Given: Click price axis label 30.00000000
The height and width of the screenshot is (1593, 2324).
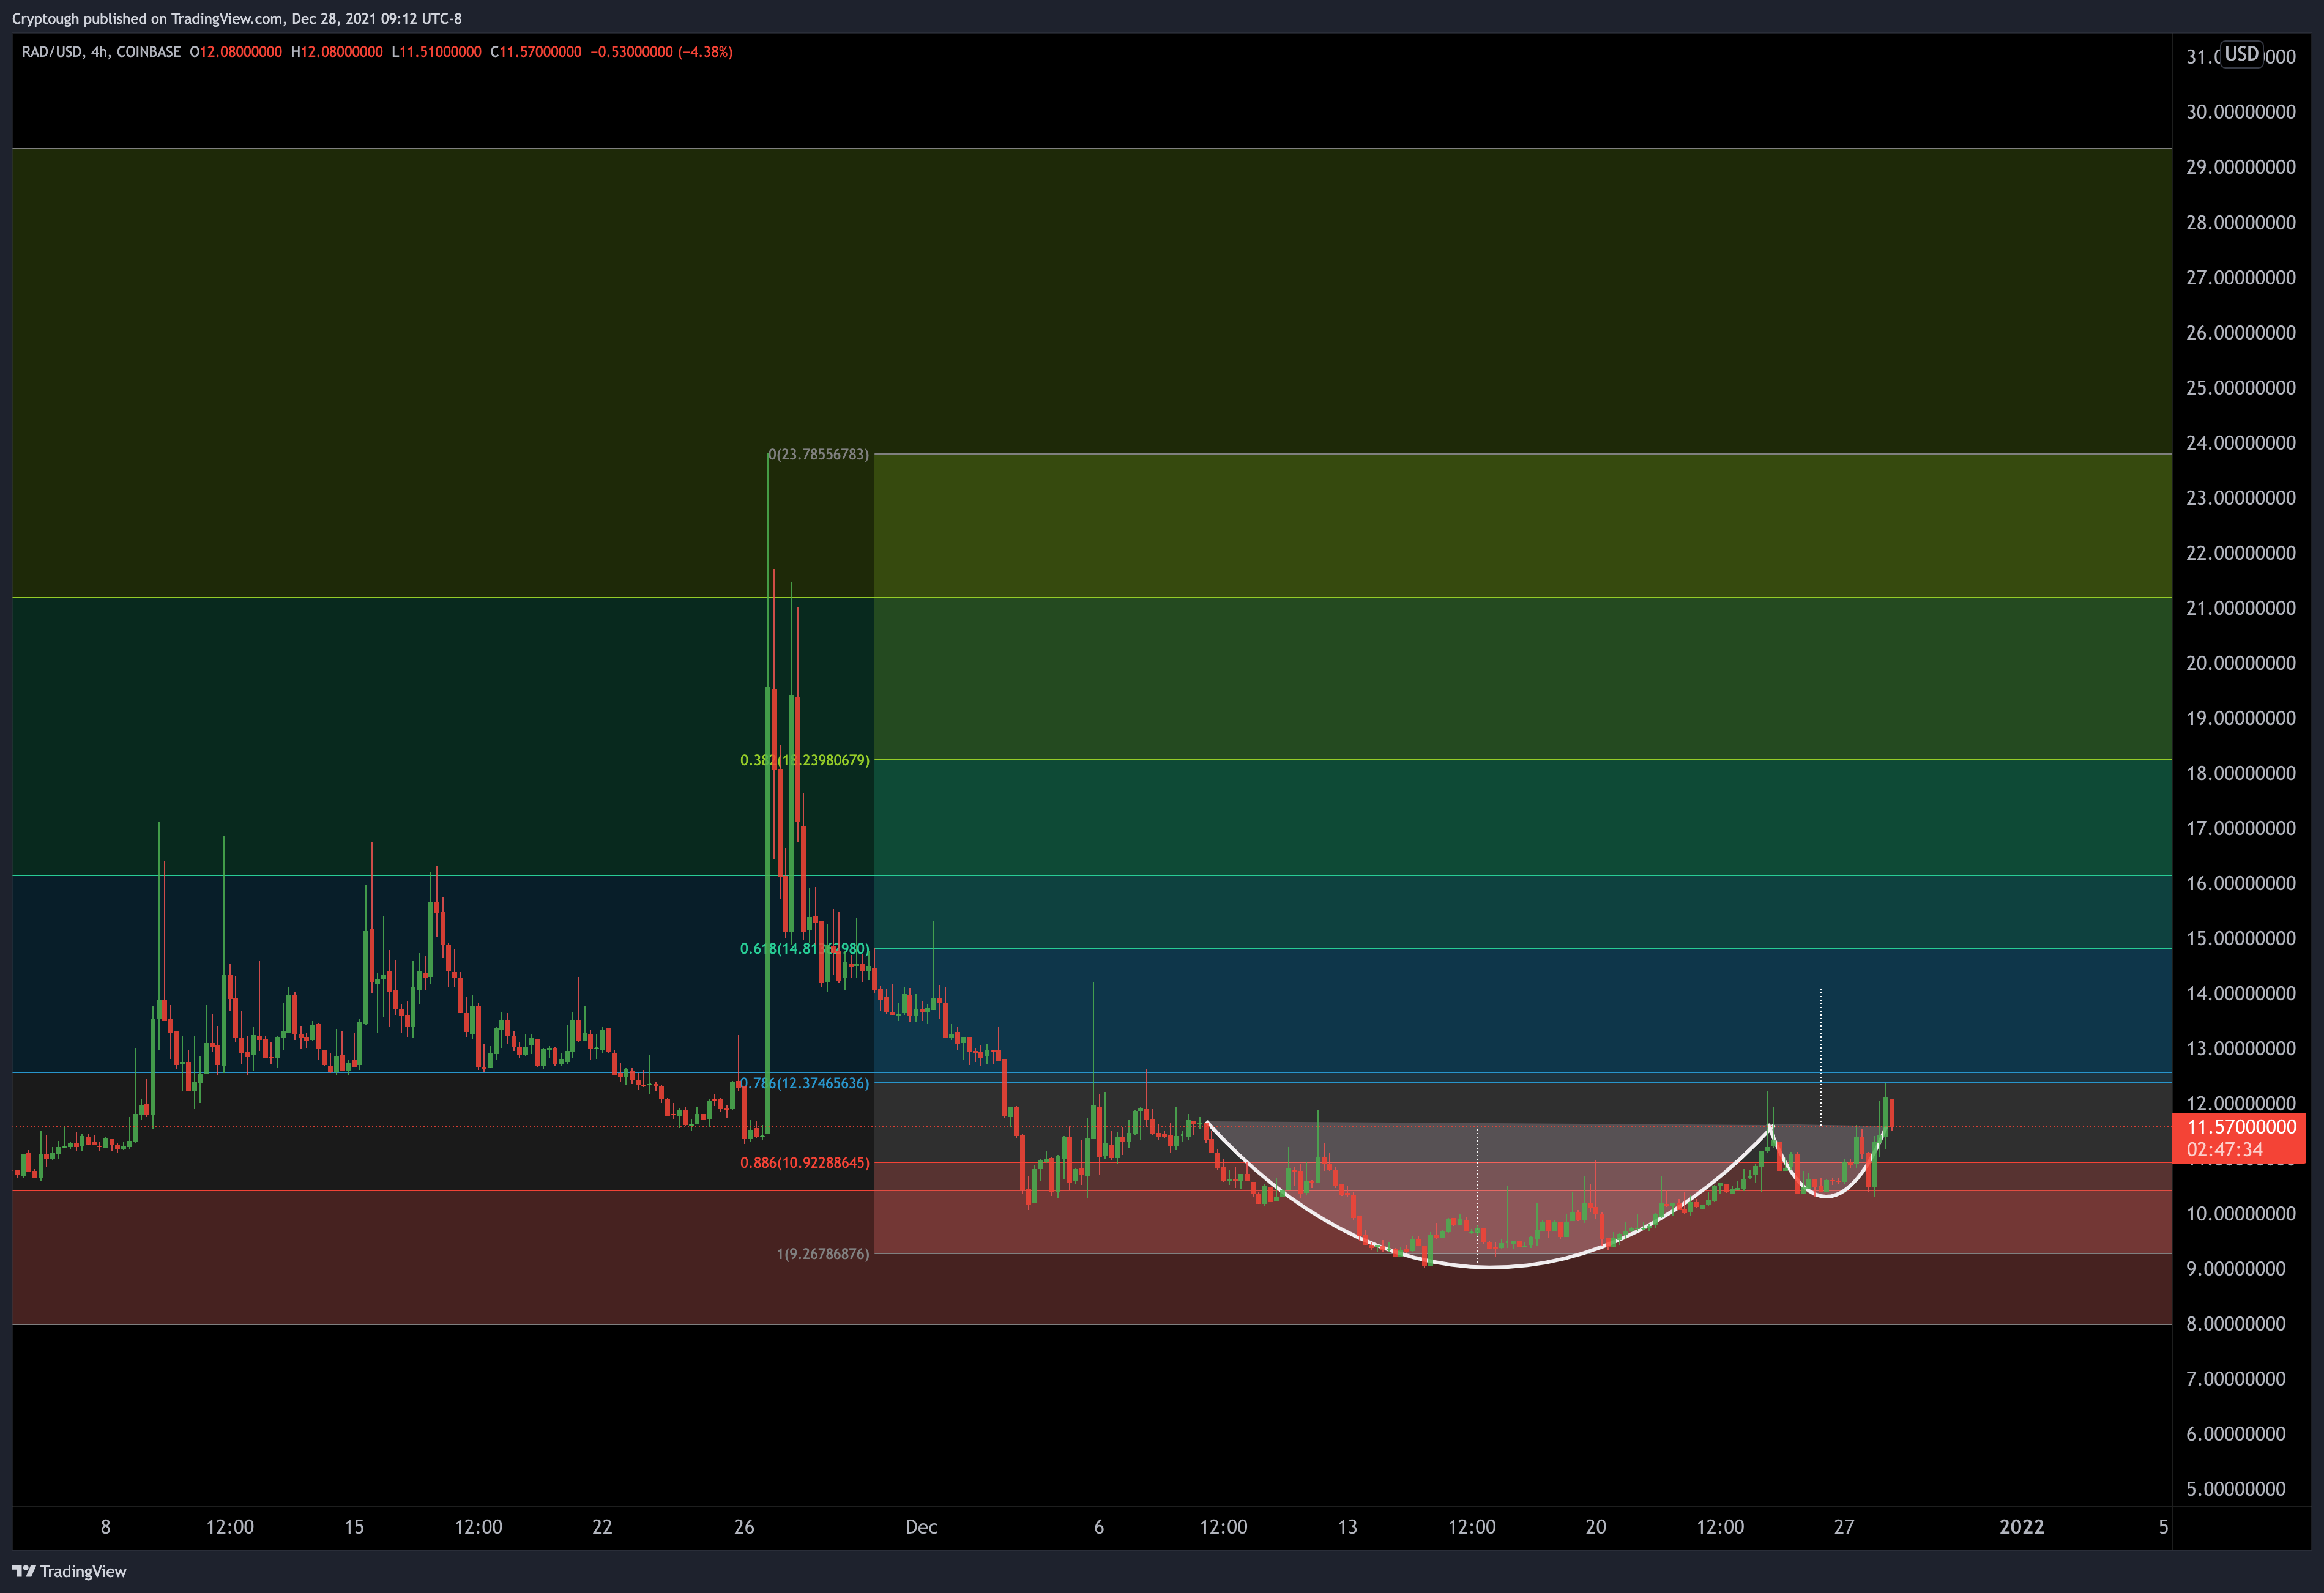Looking at the screenshot, I should [x=2241, y=112].
